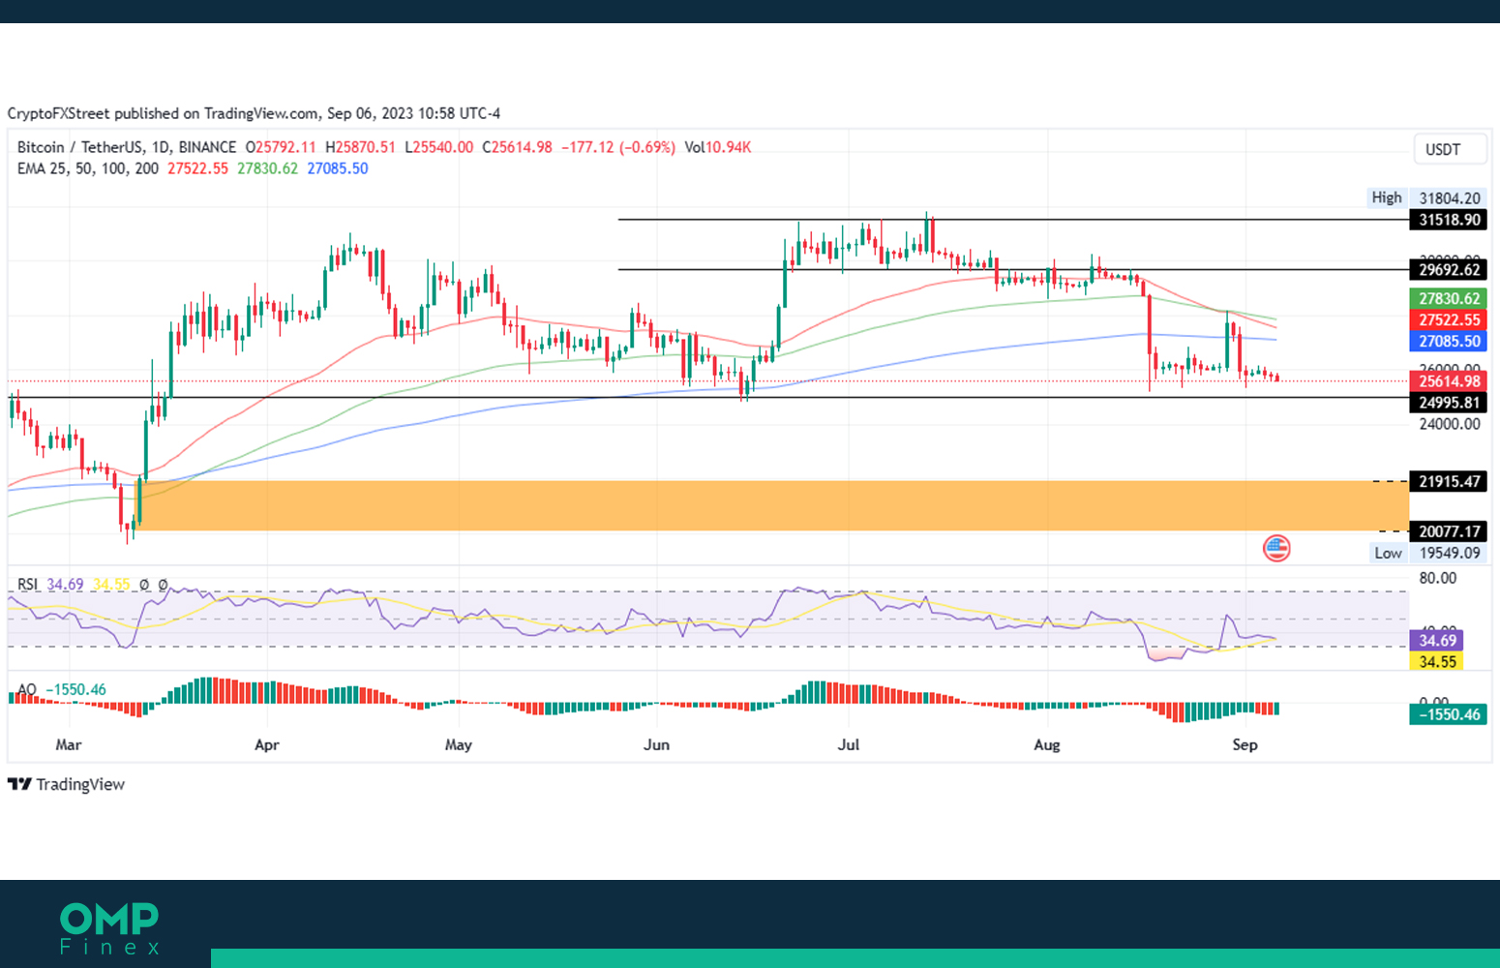Image resolution: width=1500 pixels, height=968 pixels.
Task: Click the May date label on time axis
Action: pyautogui.click(x=459, y=744)
